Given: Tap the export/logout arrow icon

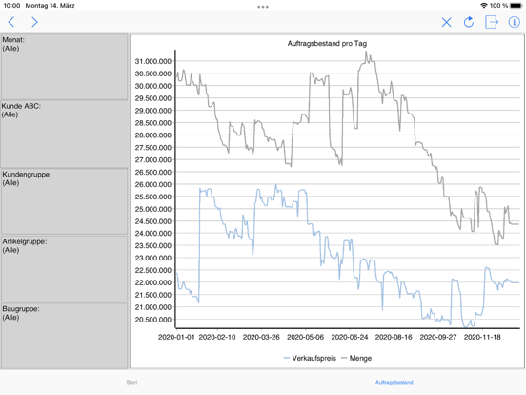Looking at the screenshot, I should (x=492, y=22).
